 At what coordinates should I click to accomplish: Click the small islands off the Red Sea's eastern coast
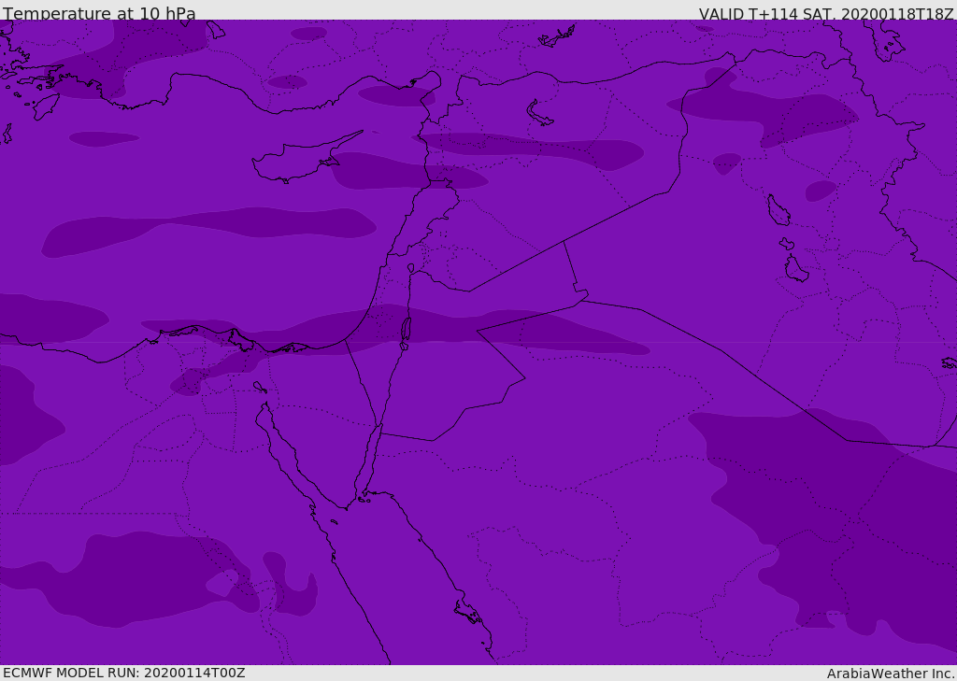click(467, 612)
